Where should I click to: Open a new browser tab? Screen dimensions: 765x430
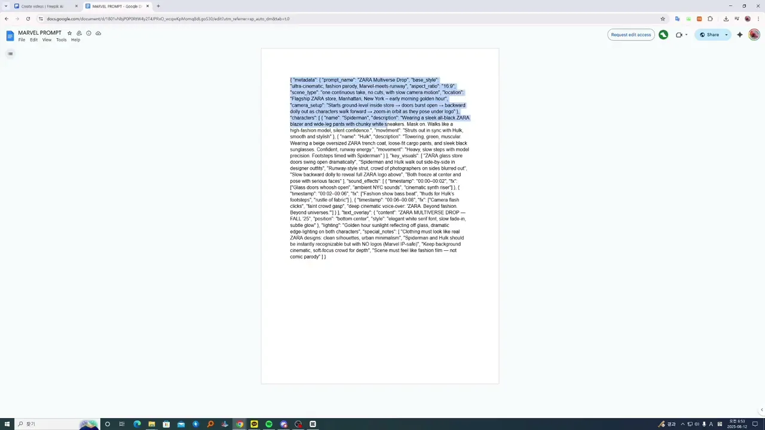click(x=158, y=6)
